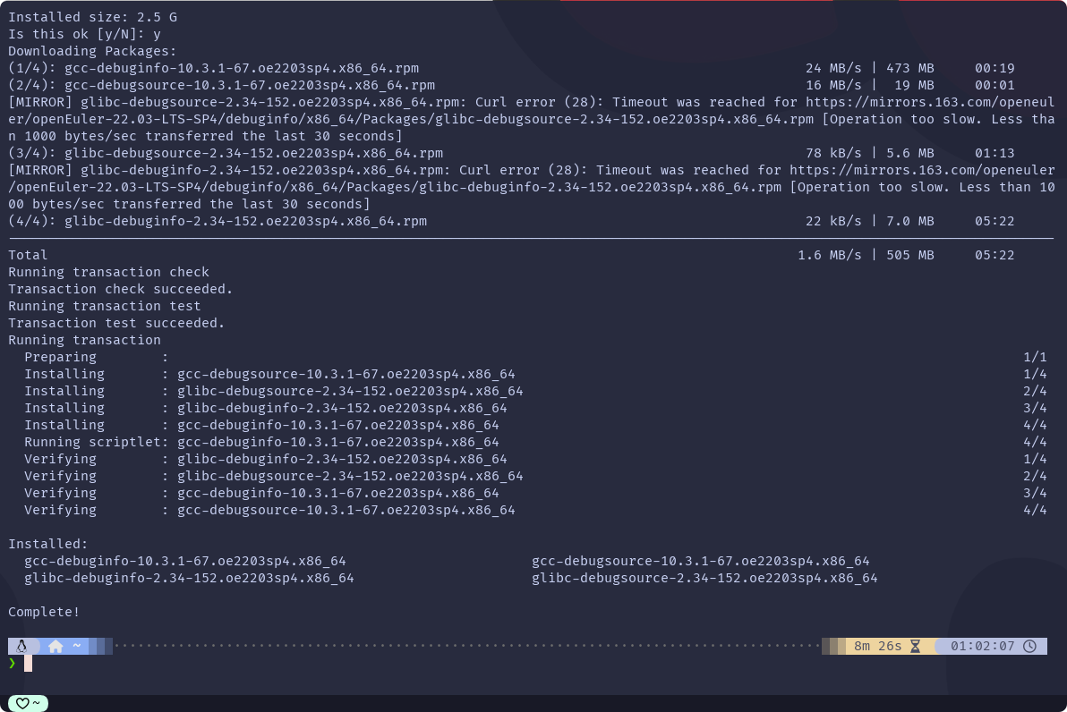1067x712 pixels.
Task: Click gcc-debugsource under the Installed heading
Action: pyautogui.click(x=701, y=561)
